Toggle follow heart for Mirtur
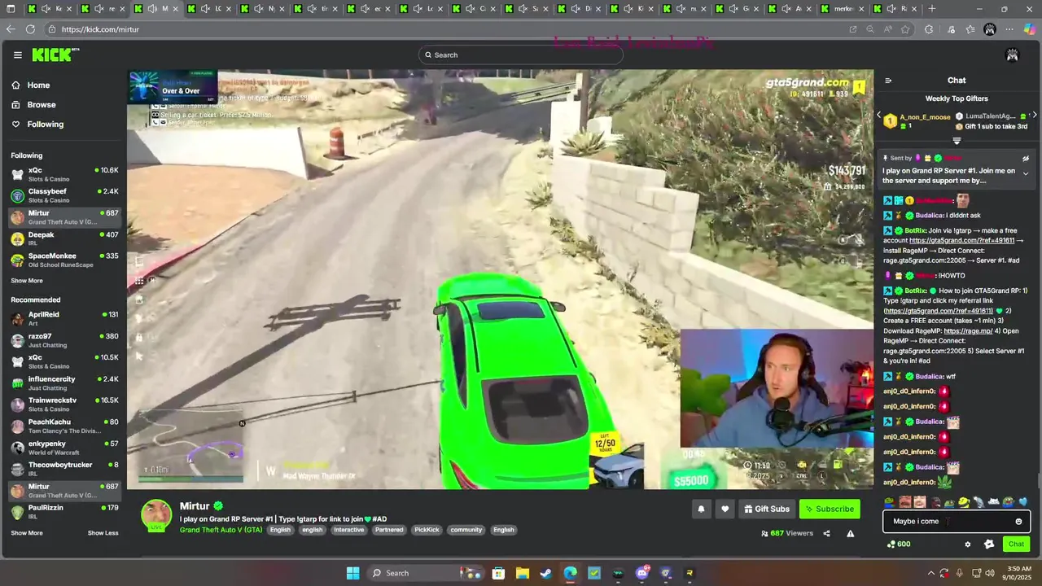Image resolution: width=1042 pixels, height=586 pixels. pyautogui.click(x=725, y=509)
